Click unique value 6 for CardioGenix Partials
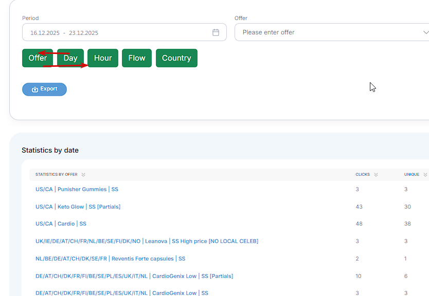This screenshot has width=429, height=296. point(406,276)
